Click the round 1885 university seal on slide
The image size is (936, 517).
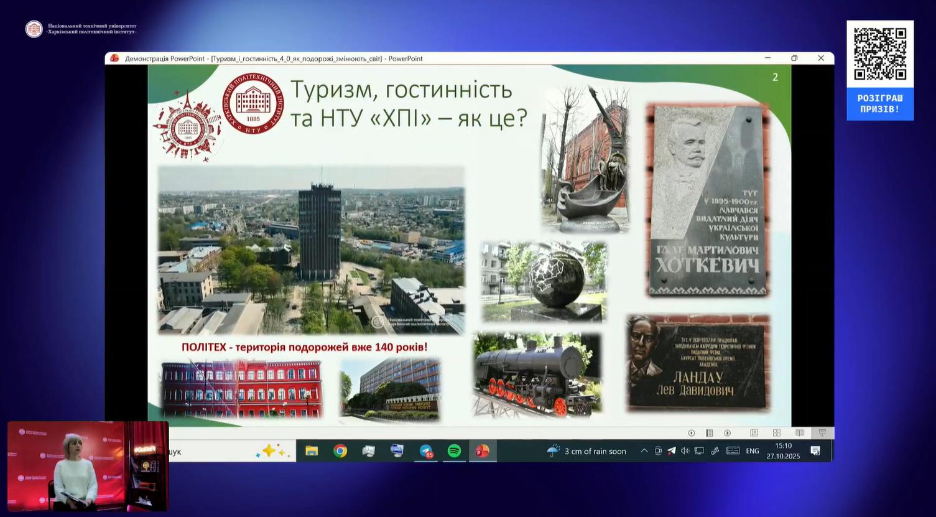tap(253, 103)
